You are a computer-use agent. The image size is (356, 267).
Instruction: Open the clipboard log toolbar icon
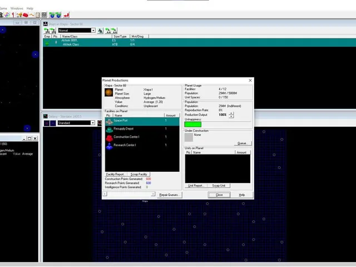tap(38, 15)
